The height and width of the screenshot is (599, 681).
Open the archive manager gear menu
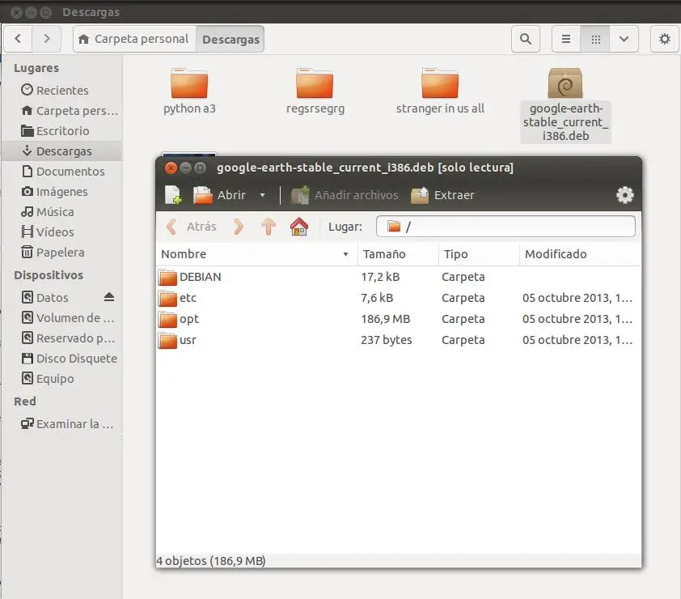coord(624,195)
